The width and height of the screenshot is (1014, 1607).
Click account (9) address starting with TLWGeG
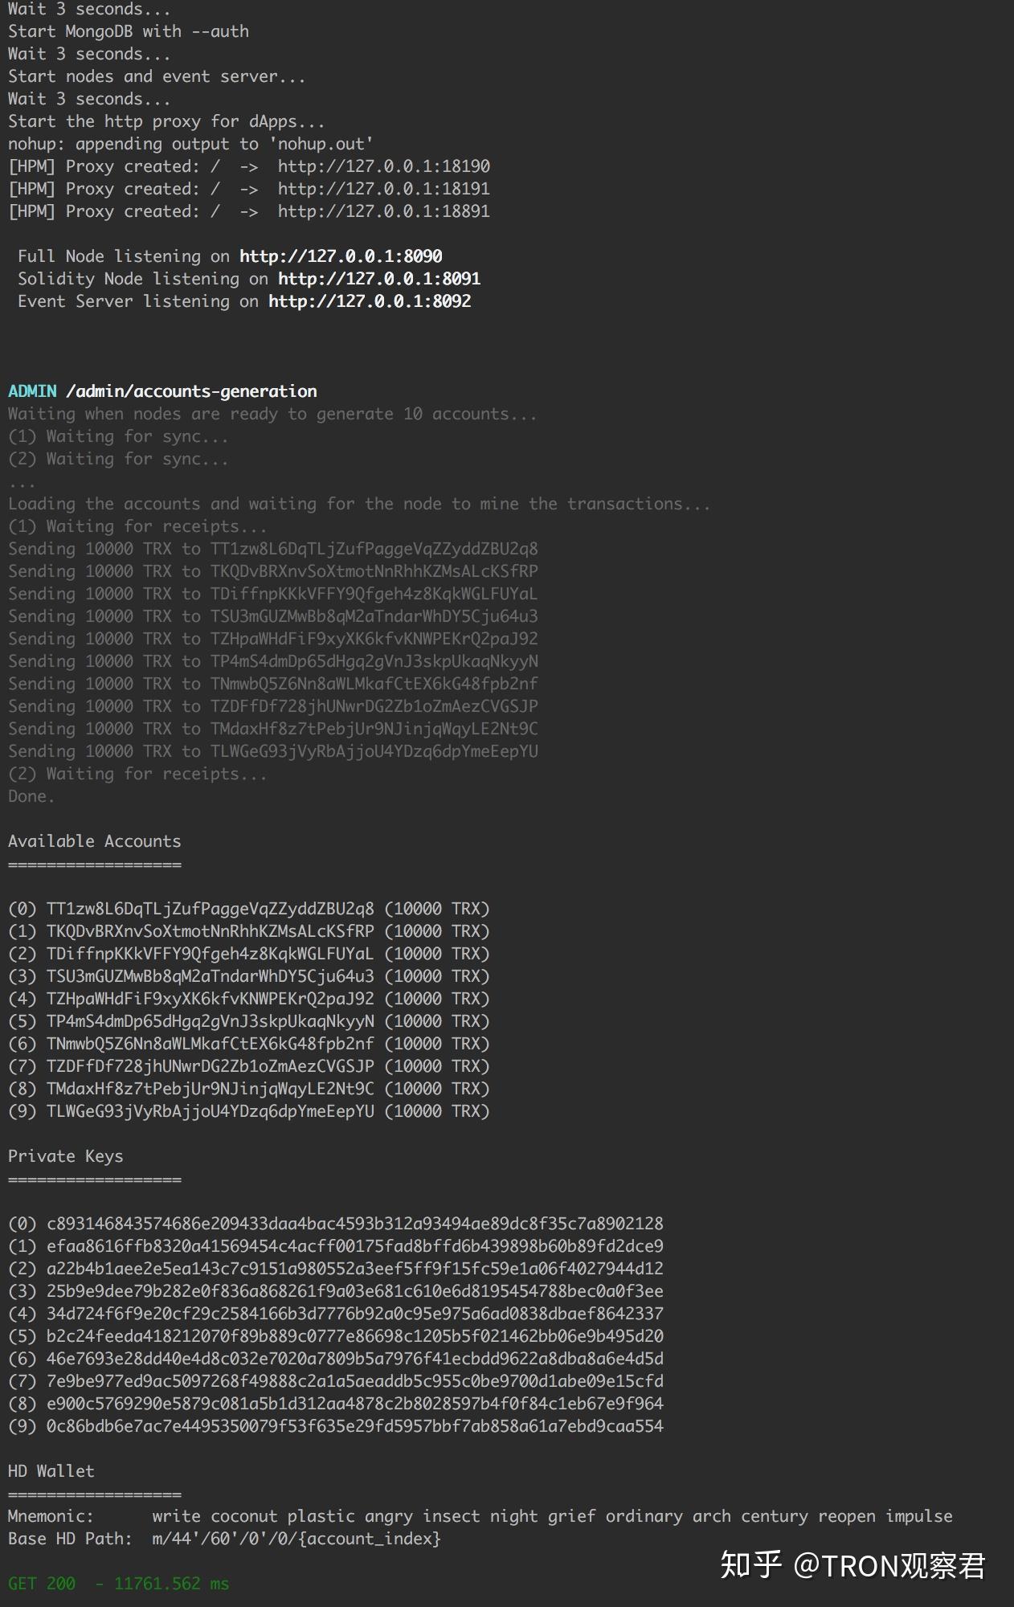[x=210, y=1111]
